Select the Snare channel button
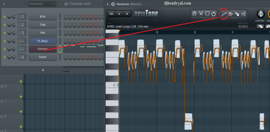Viewport: 270px width, 132px height. pos(43,57)
